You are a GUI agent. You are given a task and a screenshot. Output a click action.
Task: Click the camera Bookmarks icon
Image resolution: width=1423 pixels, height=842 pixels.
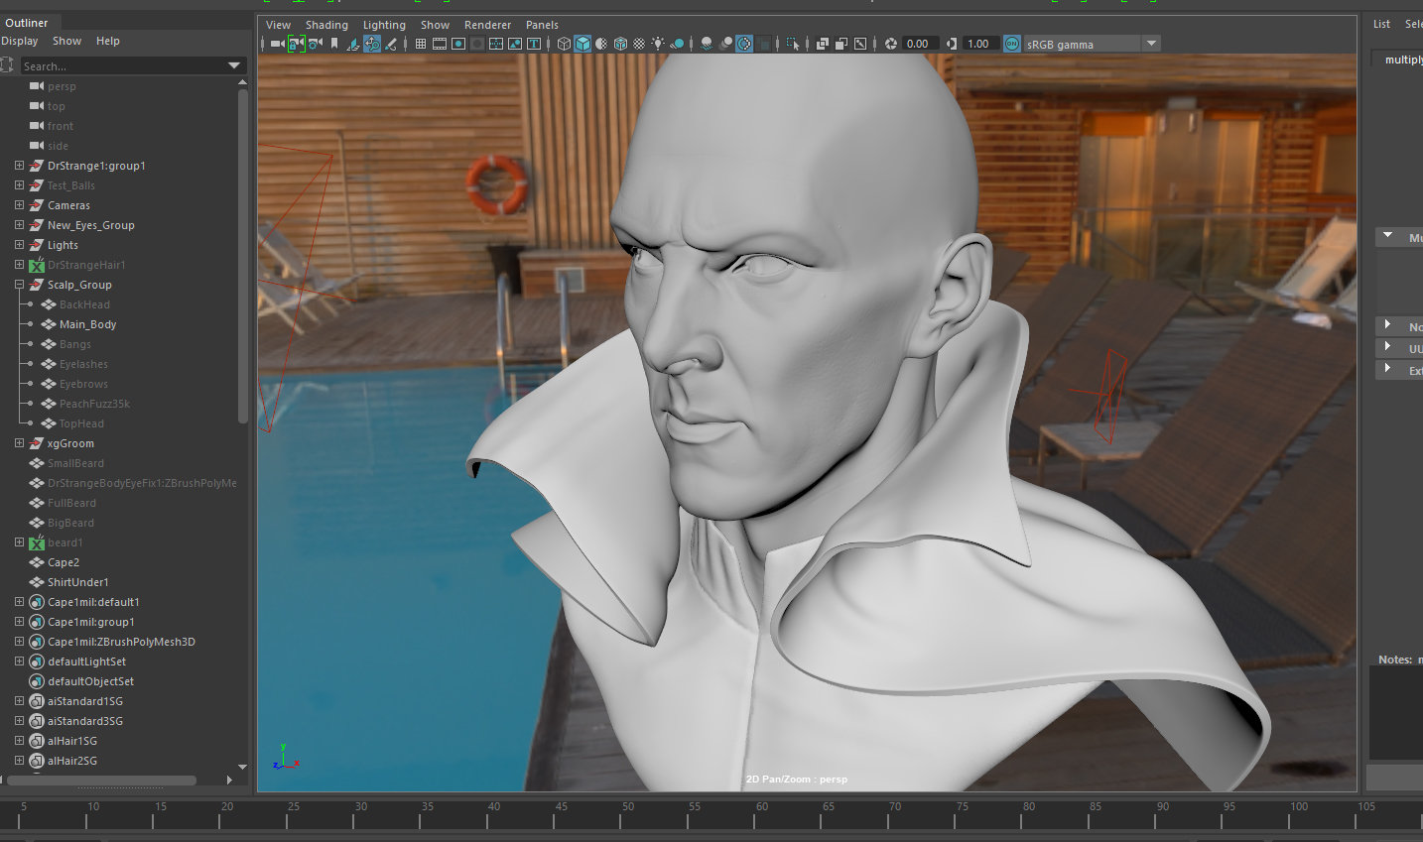tap(334, 44)
